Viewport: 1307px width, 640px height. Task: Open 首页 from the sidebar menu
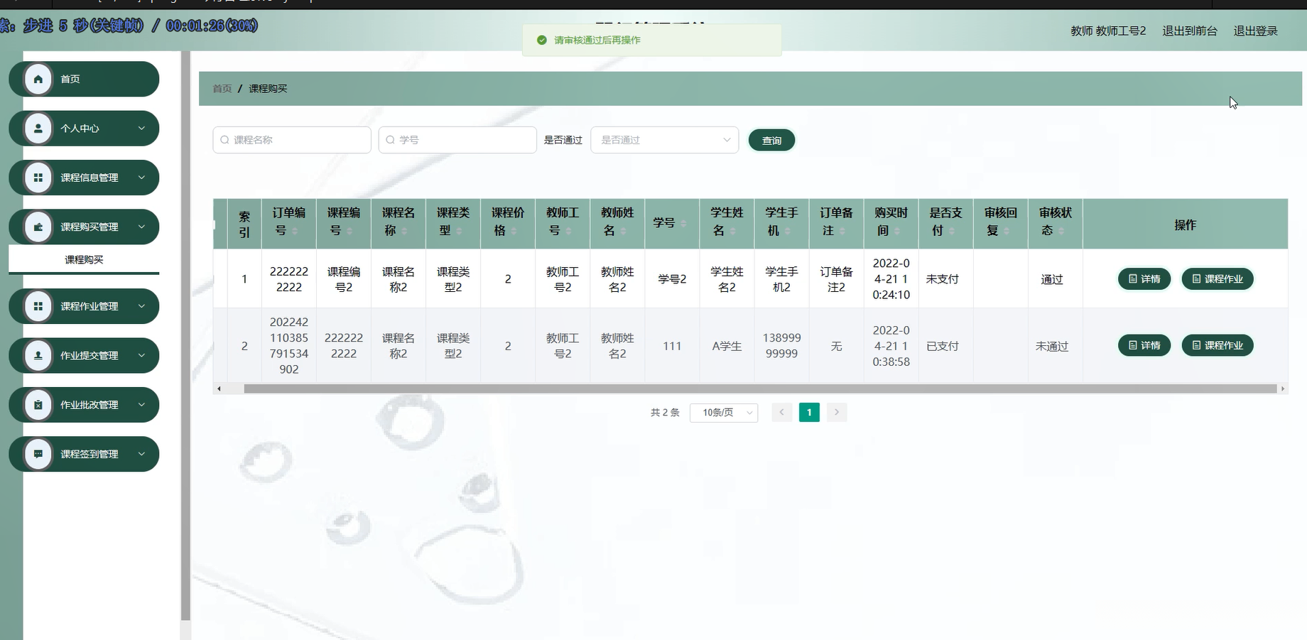pyautogui.click(x=84, y=79)
